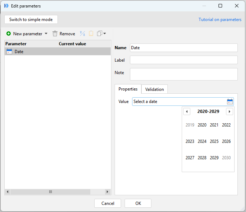246x212 pixels.
Task: Select year 2021 in the picker
Action: [x=214, y=125]
